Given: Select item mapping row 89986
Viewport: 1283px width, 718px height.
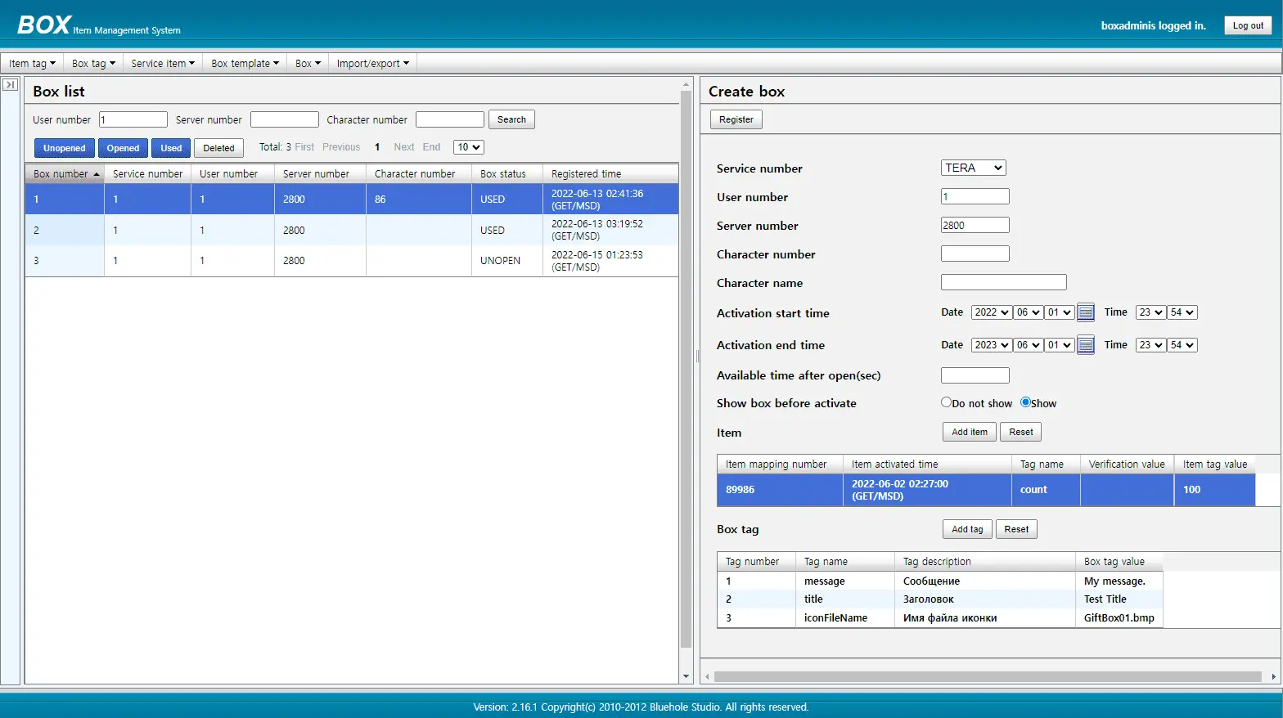Looking at the screenshot, I should tap(986, 490).
